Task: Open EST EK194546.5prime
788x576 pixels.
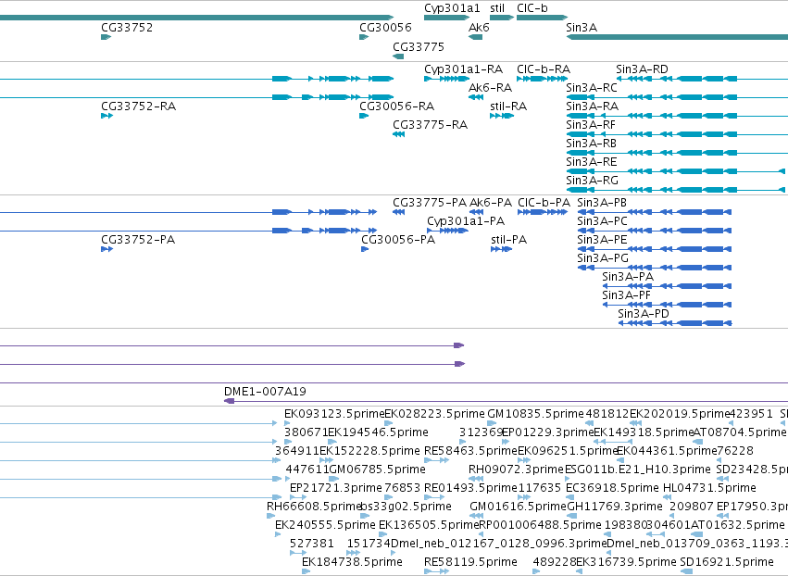Action: (378, 432)
